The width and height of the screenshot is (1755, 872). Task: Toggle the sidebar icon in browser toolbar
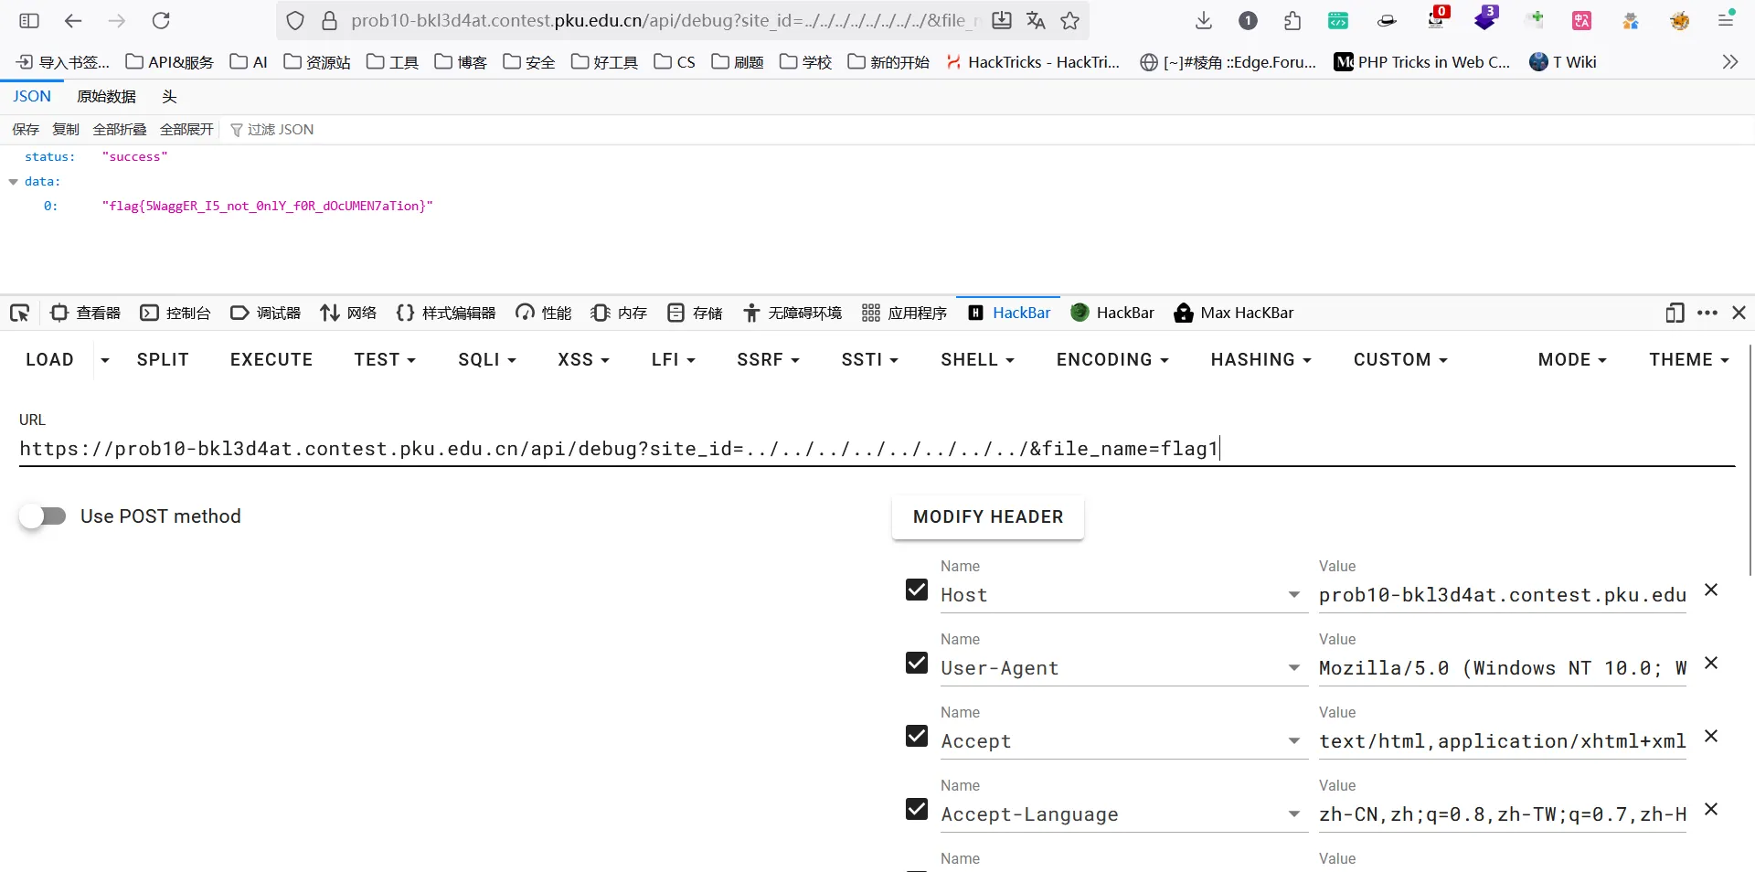29,21
